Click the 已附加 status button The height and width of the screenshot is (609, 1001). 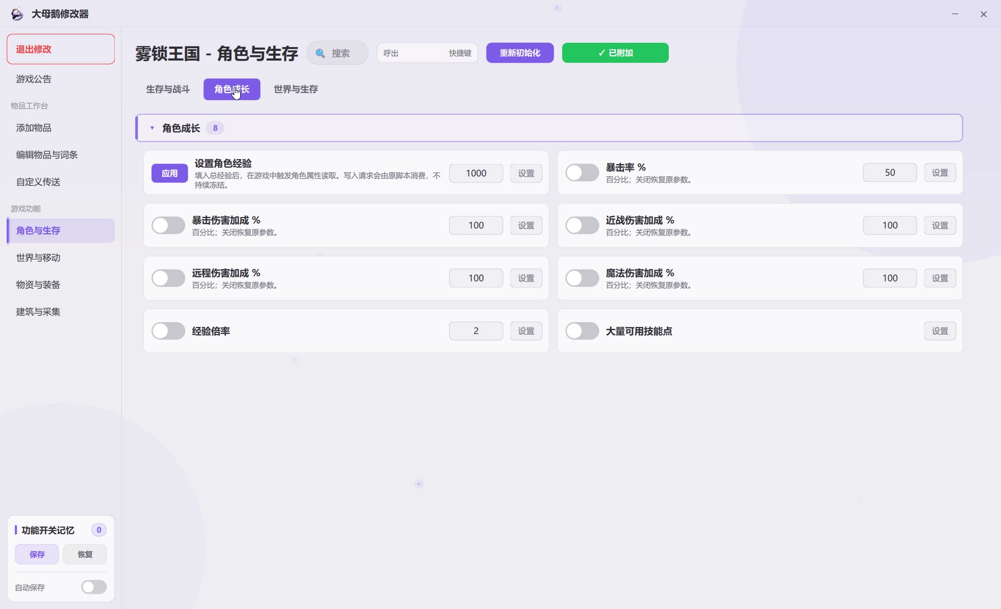615,53
